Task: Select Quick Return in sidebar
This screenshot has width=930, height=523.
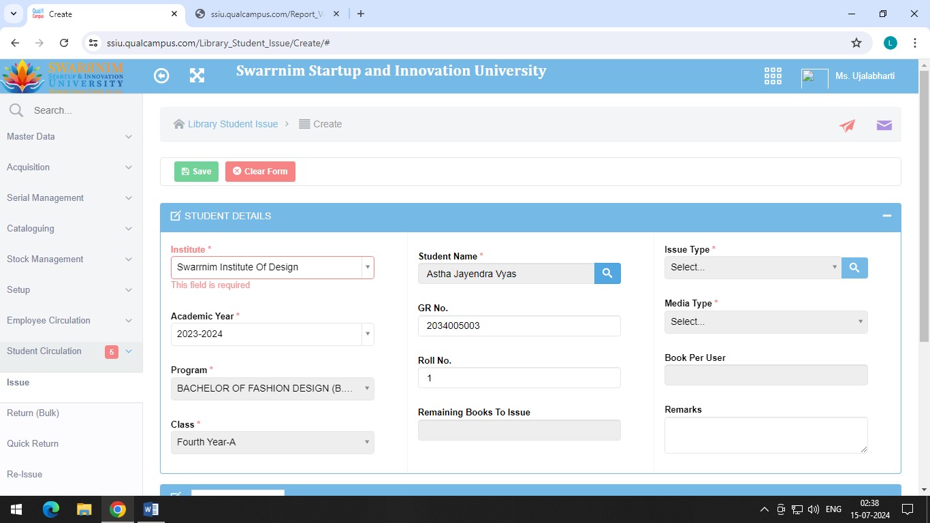Action: point(71,444)
